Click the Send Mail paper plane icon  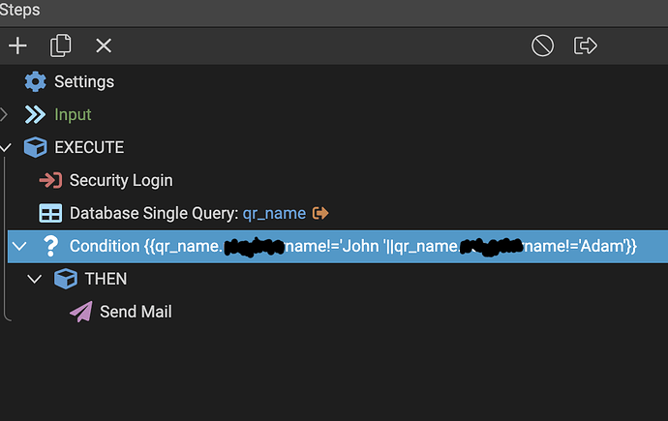pos(81,312)
